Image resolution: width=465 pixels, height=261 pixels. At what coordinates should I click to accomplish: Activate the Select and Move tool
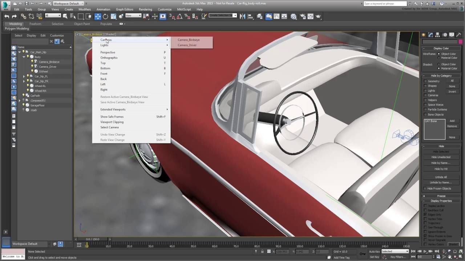pyautogui.click(x=98, y=16)
